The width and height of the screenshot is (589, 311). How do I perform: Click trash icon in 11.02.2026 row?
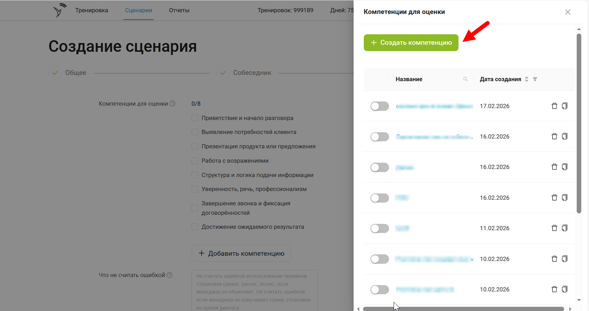point(554,228)
